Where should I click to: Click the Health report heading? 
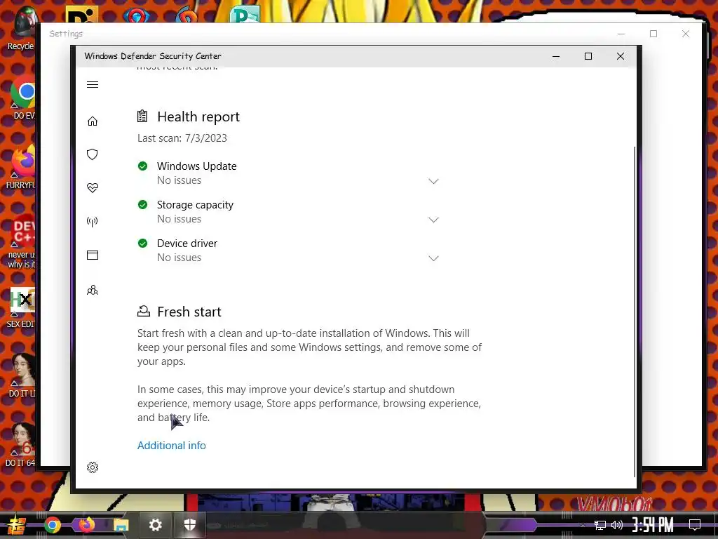click(x=198, y=117)
